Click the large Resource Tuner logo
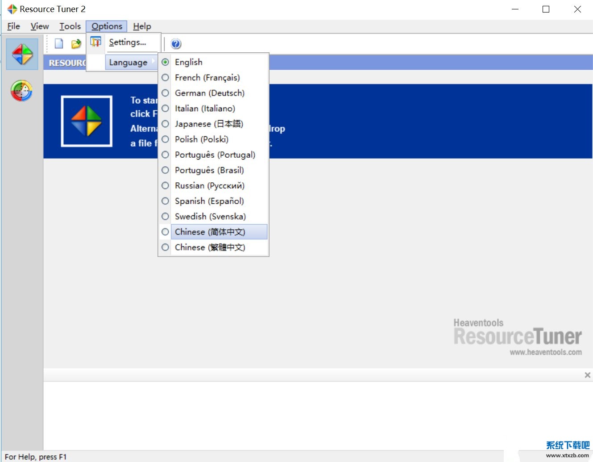 [x=87, y=121]
